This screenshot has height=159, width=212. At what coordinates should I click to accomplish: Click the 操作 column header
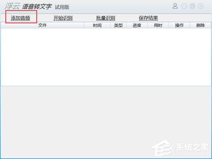179,25
